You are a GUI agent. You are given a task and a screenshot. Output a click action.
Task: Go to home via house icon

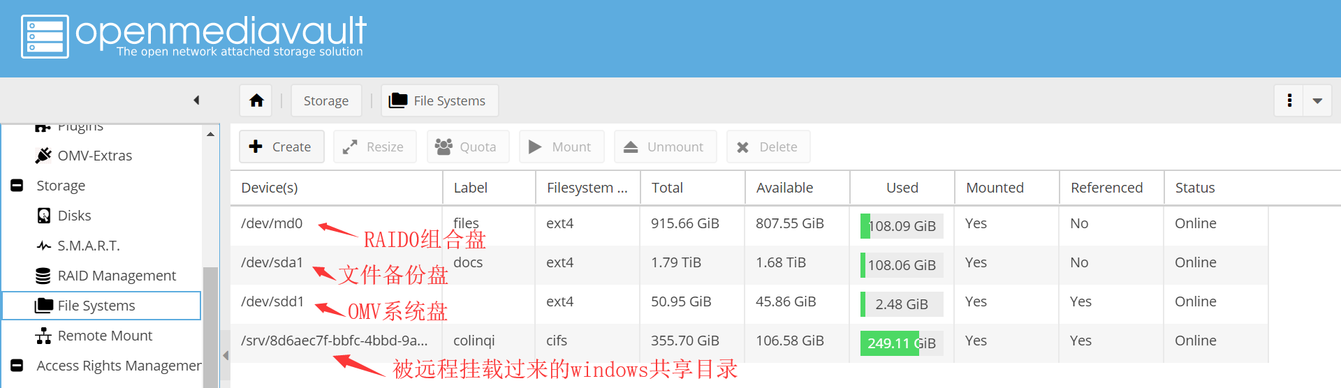click(x=256, y=100)
